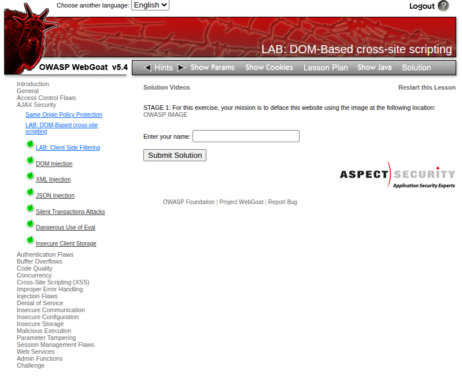Open the DOM Injection lesson
462x385 pixels.
pyautogui.click(x=54, y=164)
